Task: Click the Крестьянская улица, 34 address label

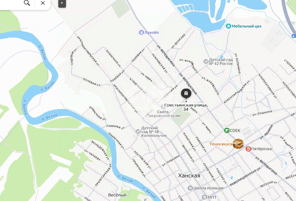Action: click(x=186, y=107)
